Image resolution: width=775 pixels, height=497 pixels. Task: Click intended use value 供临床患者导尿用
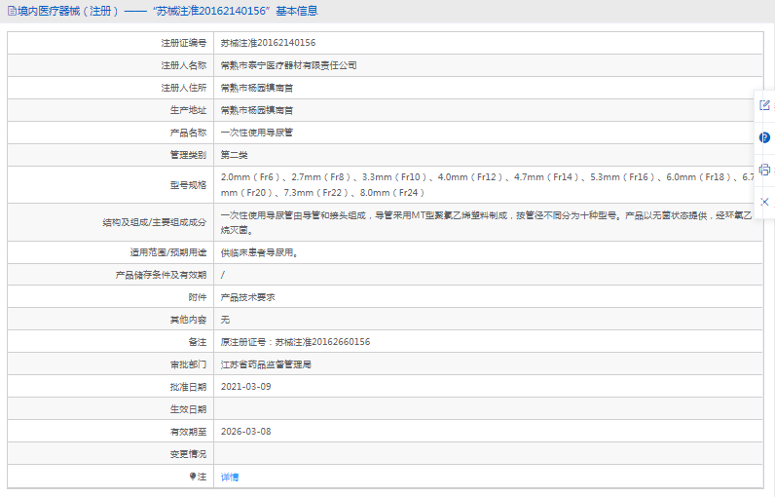260,252
